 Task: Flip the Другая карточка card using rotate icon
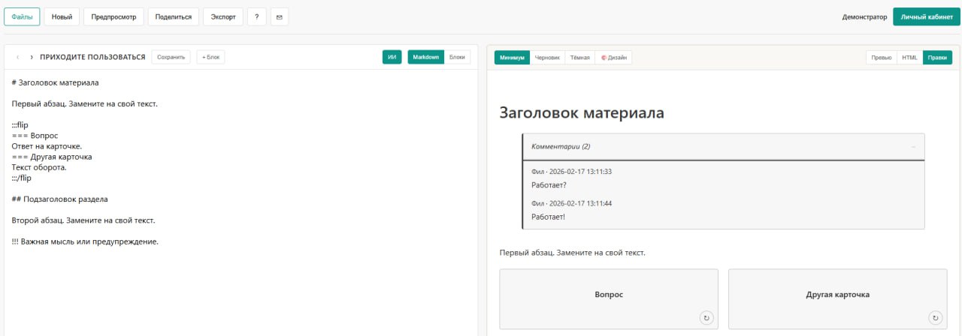click(935, 318)
